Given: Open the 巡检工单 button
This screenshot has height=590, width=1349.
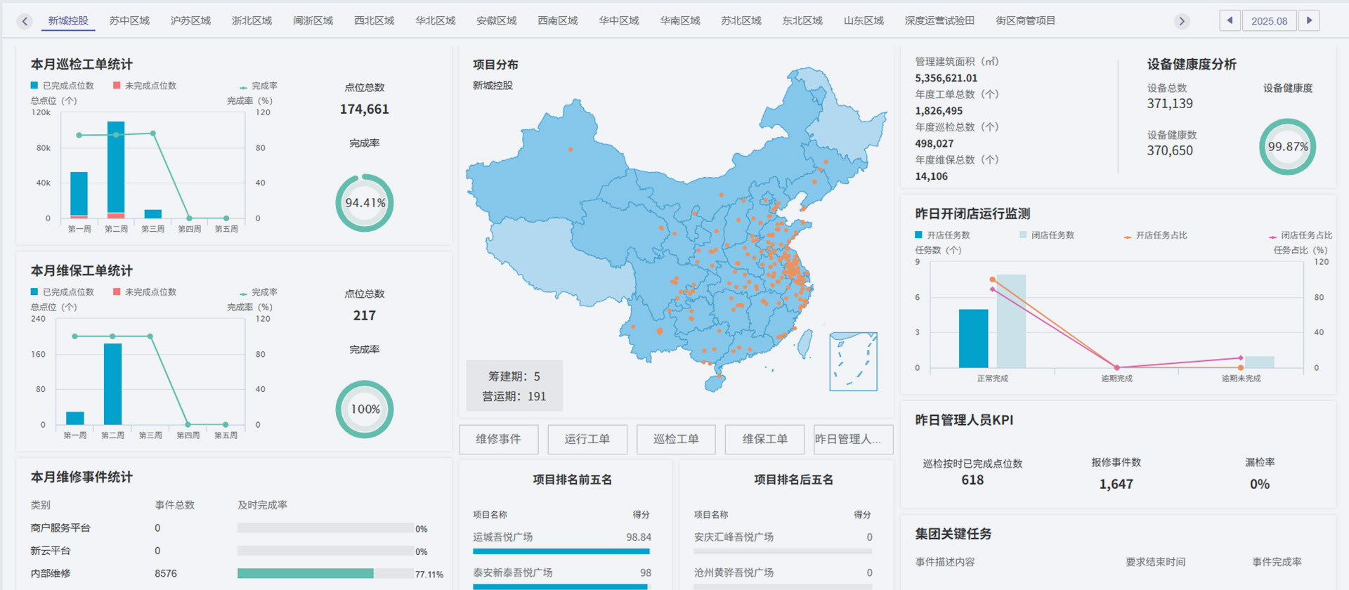Looking at the screenshot, I should point(676,439).
